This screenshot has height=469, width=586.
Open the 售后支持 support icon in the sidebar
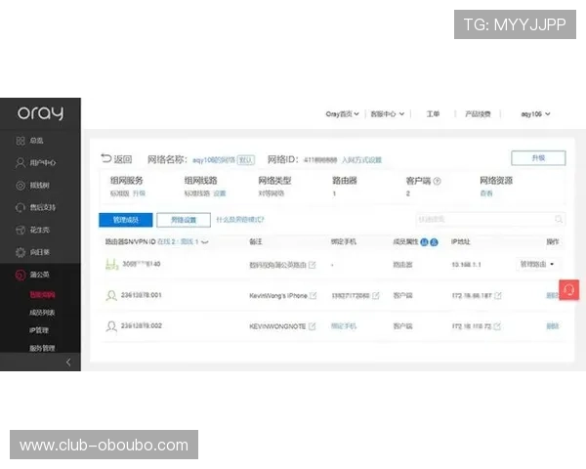21,207
